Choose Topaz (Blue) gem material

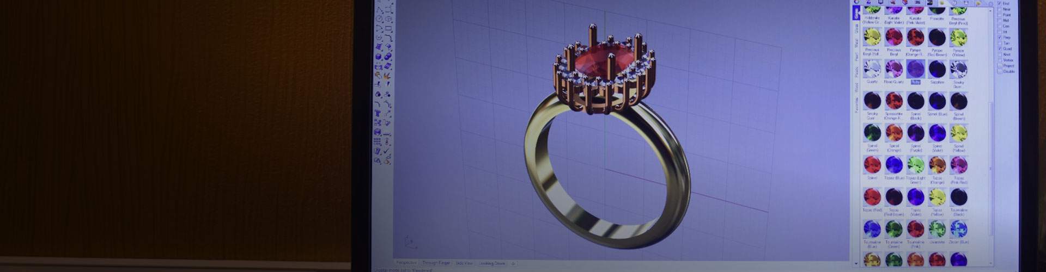(894, 164)
